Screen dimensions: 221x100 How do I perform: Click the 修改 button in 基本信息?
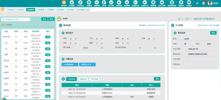213,33
